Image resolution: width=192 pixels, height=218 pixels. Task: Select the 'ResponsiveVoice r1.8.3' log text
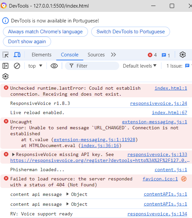click(x=40, y=103)
